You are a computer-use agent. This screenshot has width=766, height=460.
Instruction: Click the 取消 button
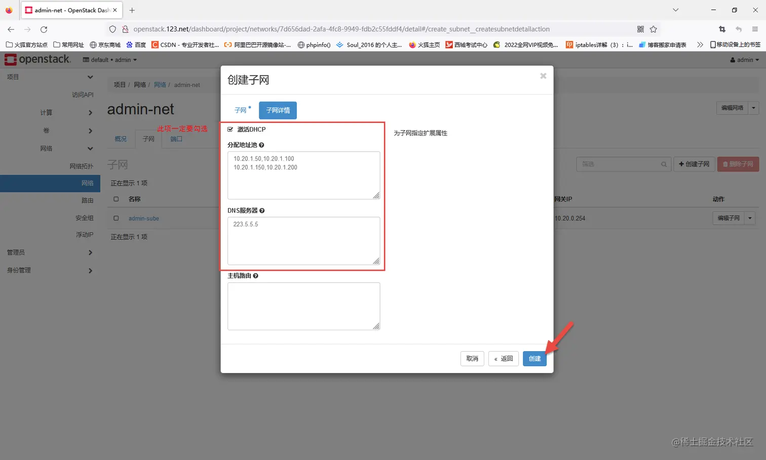coord(472,358)
